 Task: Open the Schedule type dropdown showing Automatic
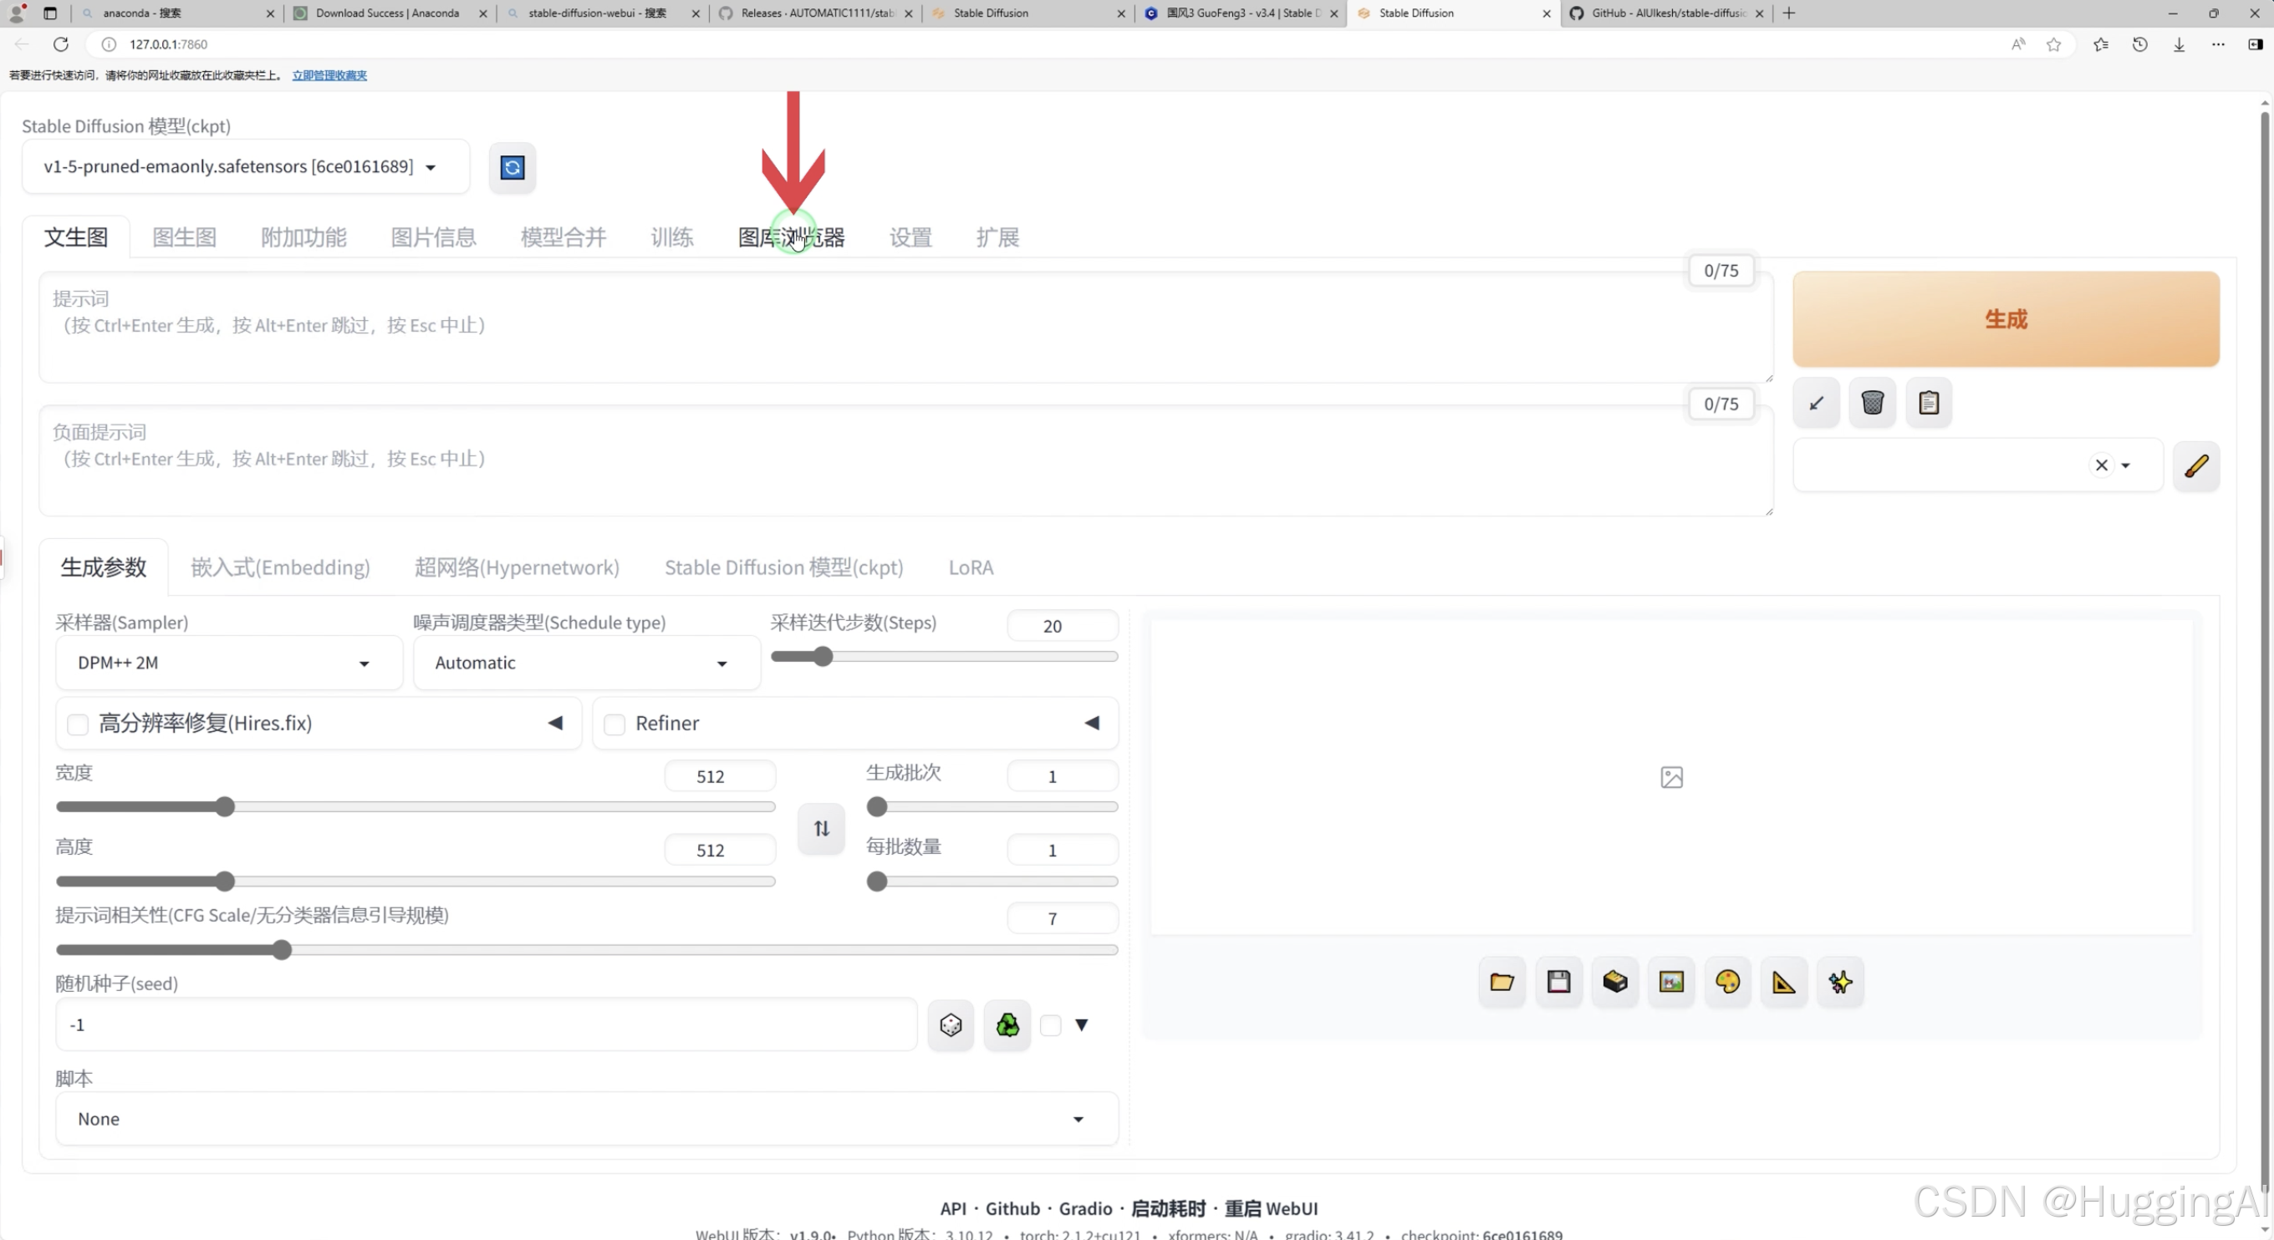[585, 663]
